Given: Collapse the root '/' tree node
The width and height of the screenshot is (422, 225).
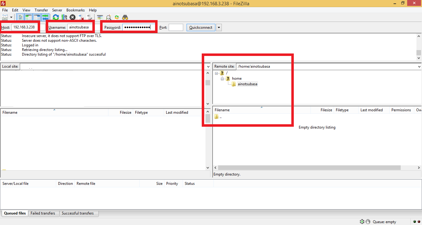Looking at the screenshot, I should [217, 73].
